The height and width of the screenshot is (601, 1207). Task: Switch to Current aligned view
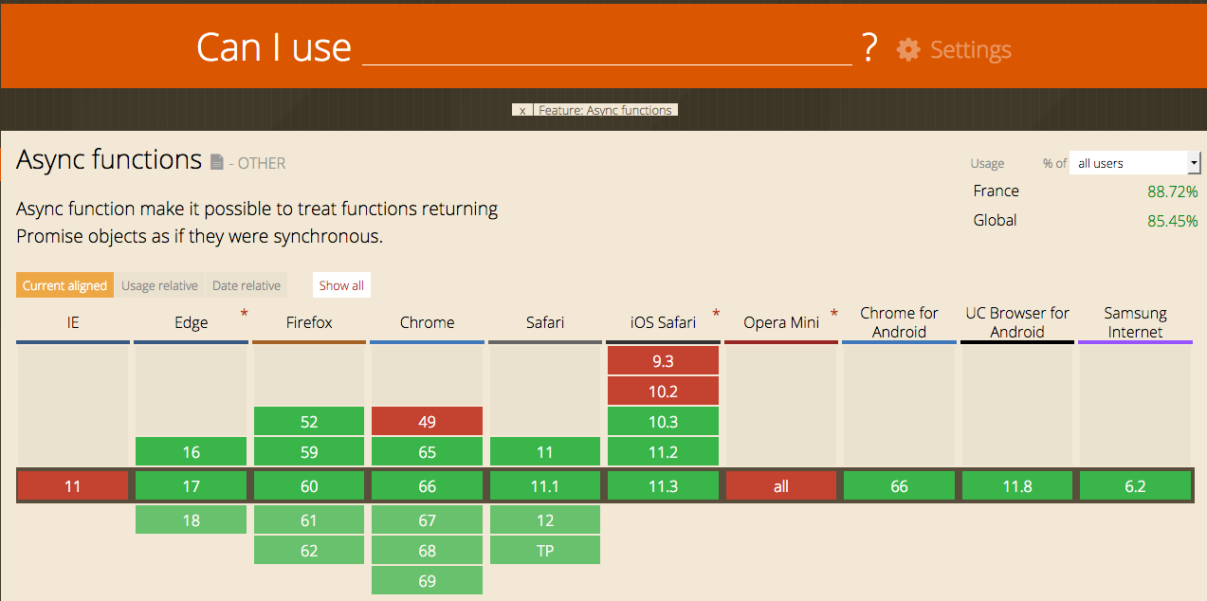click(65, 285)
